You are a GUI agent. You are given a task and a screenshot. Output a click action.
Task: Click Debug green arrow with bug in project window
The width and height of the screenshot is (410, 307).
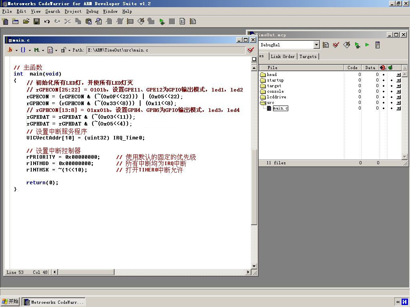point(357,45)
